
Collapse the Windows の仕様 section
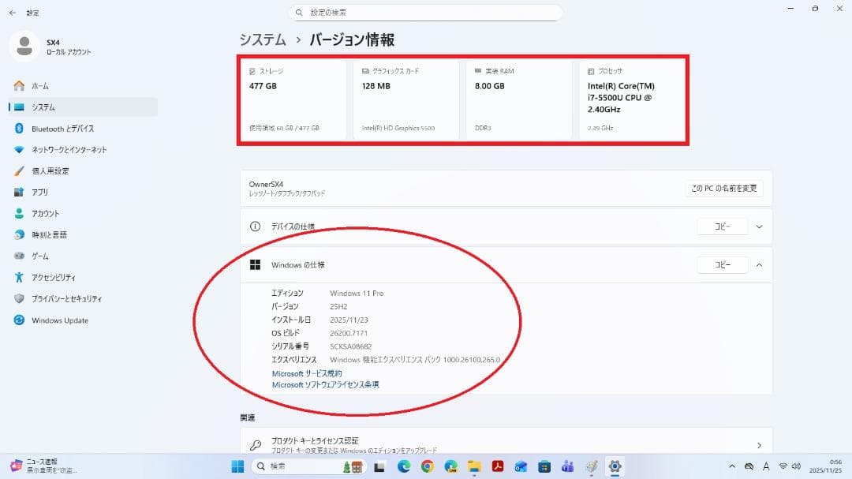coord(758,264)
